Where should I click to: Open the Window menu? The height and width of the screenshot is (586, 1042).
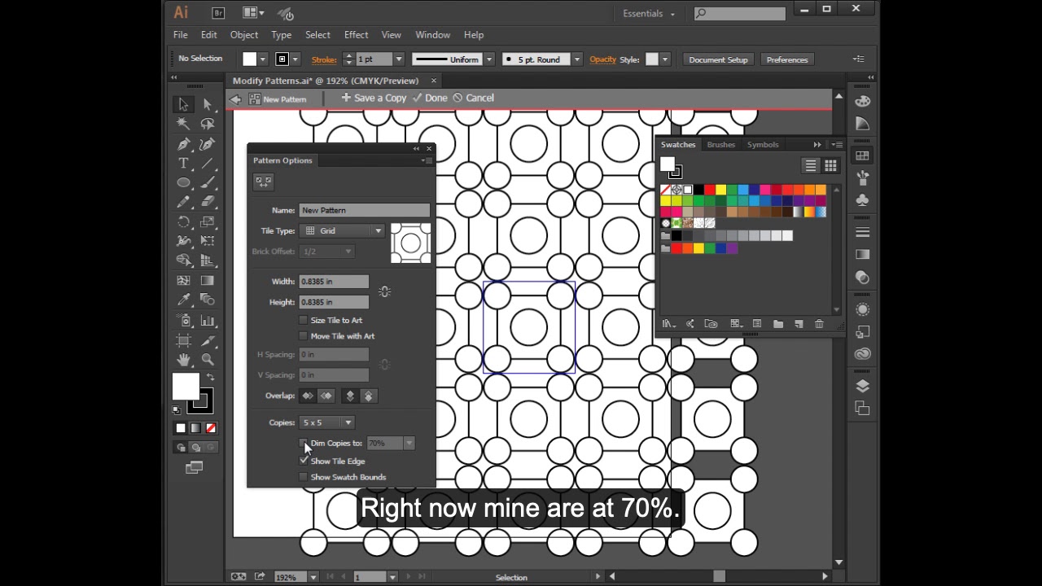[433, 35]
